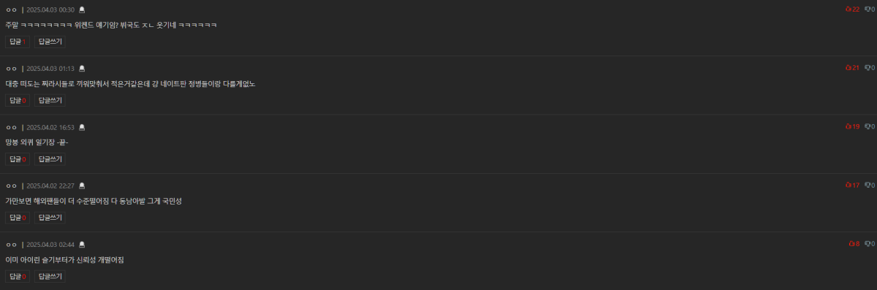Image resolution: width=877 pixels, height=290 pixels.
Task: Expand 답글 1 replies on first comment
Action: 18,42
